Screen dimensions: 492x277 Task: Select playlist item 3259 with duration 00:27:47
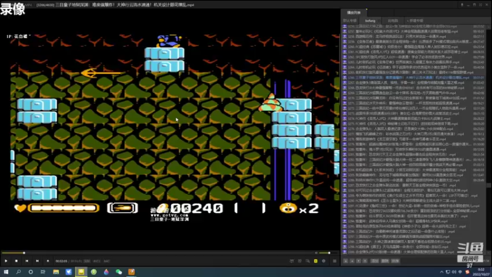click(413, 41)
